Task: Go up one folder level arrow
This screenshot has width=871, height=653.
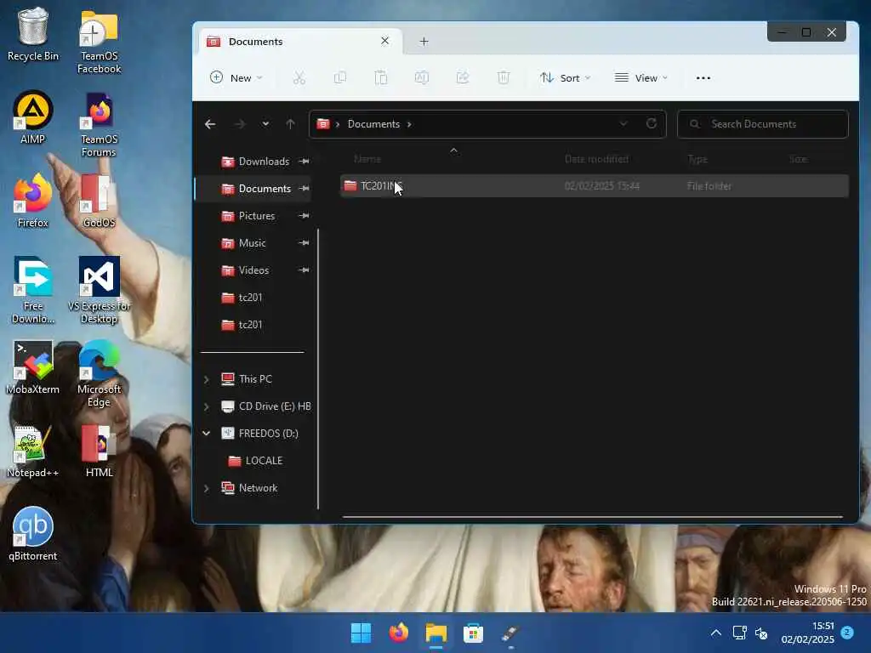Action: 290,124
